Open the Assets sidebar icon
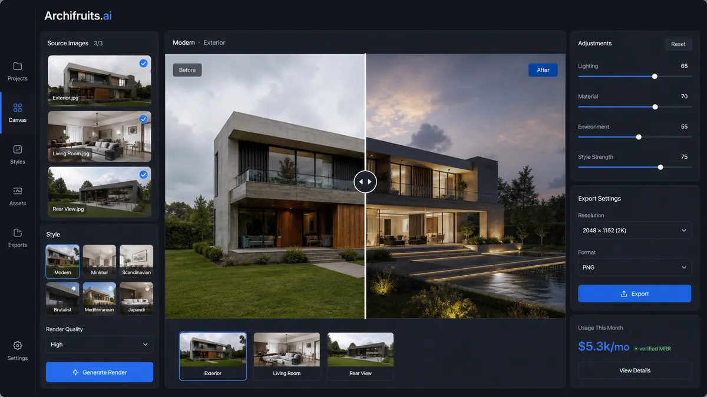This screenshot has width=707, height=397. 18,191
